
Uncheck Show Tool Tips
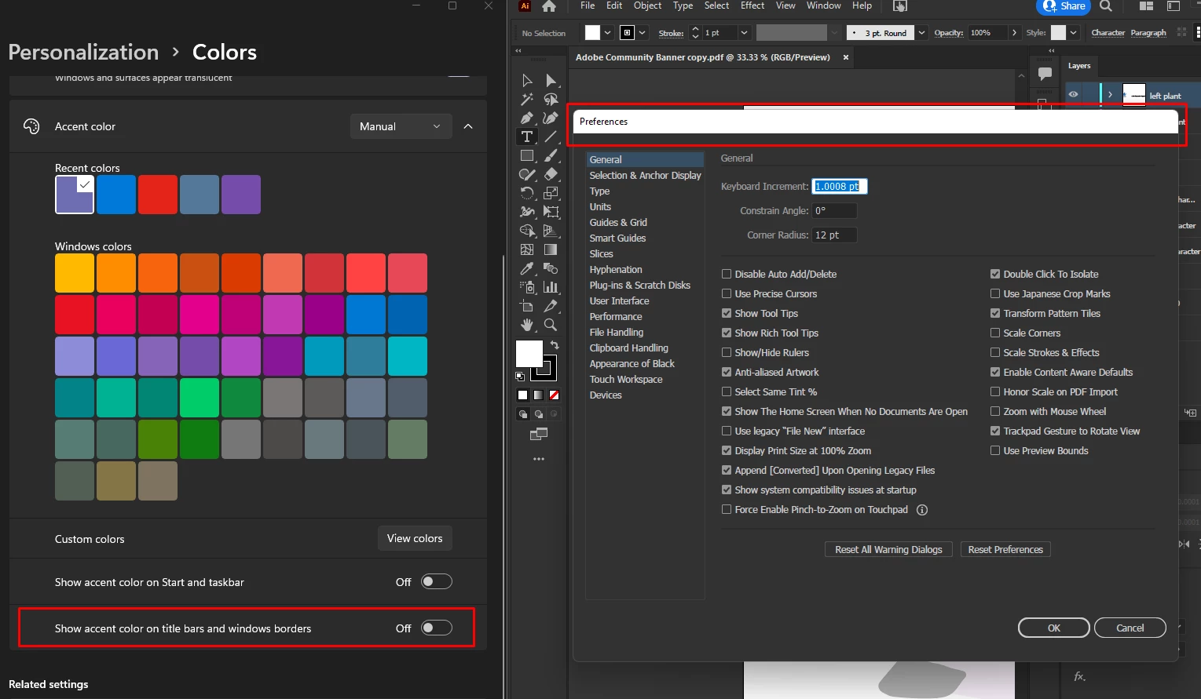coord(727,313)
